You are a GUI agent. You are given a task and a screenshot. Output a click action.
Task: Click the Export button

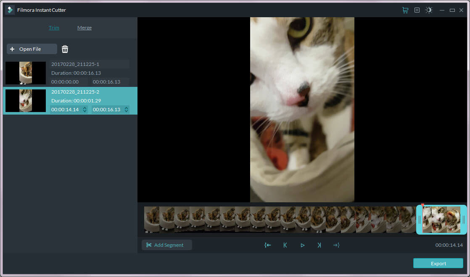(x=438, y=263)
